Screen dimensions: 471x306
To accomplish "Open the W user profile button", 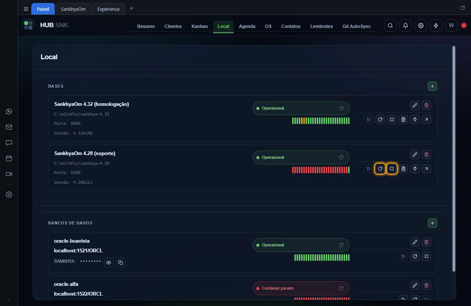I will [451, 26].
